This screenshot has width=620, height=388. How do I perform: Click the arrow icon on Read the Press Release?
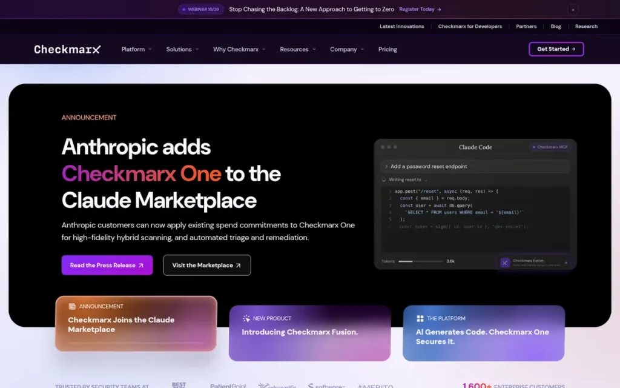tap(140, 266)
